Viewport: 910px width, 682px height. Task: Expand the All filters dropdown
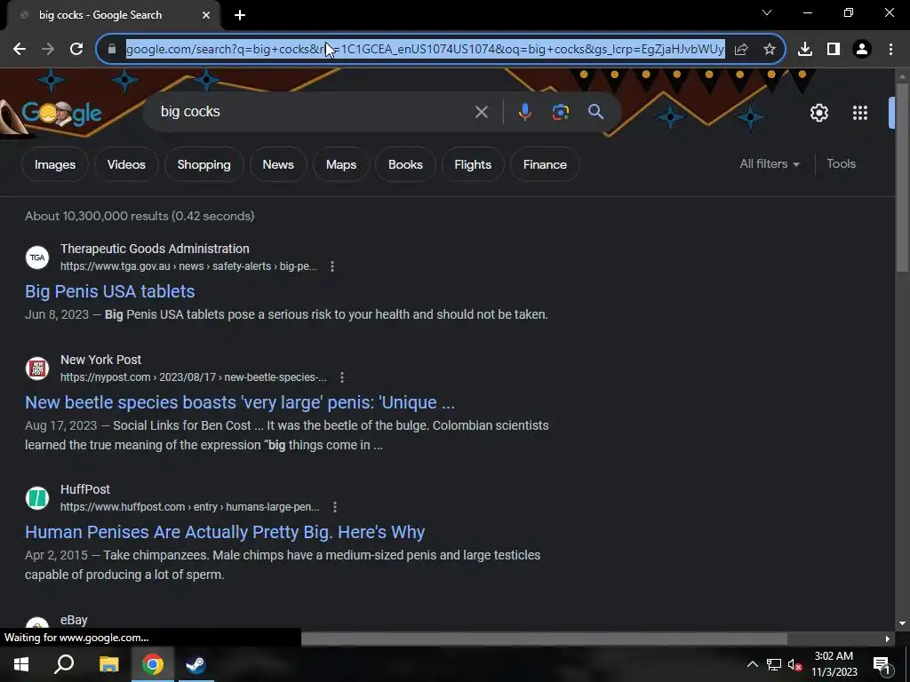[770, 164]
